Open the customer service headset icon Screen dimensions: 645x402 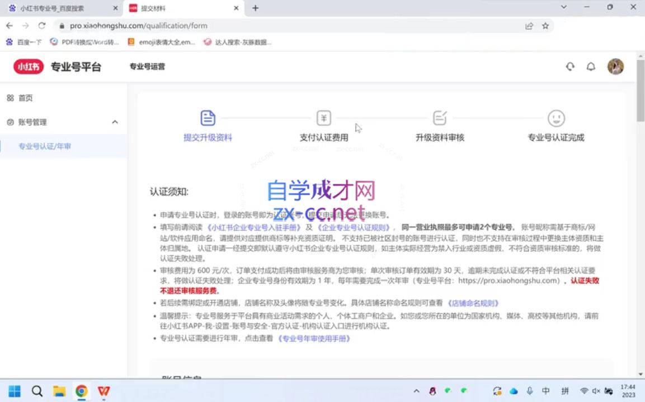click(x=570, y=66)
